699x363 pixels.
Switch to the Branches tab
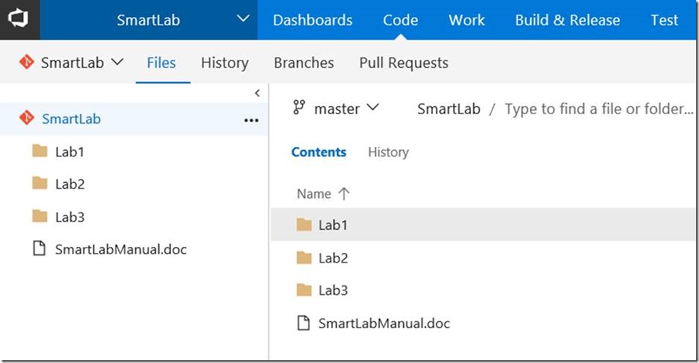point(303,63)
